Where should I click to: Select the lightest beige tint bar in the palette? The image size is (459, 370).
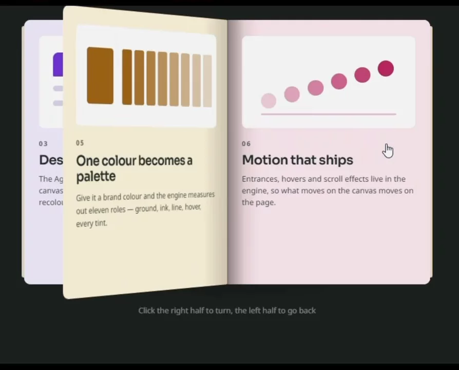coord(207,81)
